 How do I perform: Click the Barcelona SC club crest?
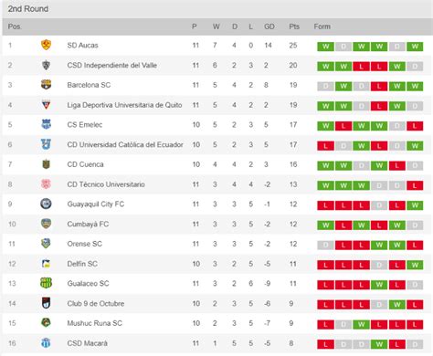click(x=46, y=85)
